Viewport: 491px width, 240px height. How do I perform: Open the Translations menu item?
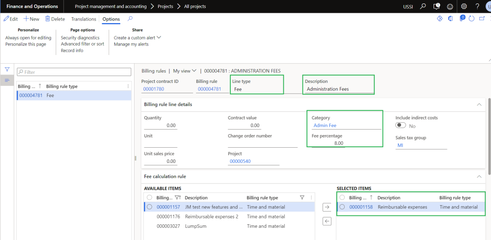[83, 19]
